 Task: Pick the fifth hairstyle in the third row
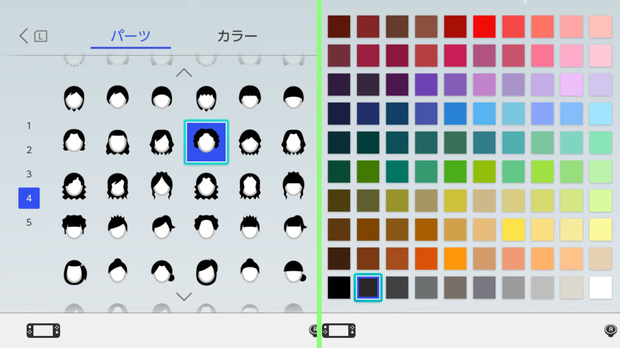click(250, 186)
